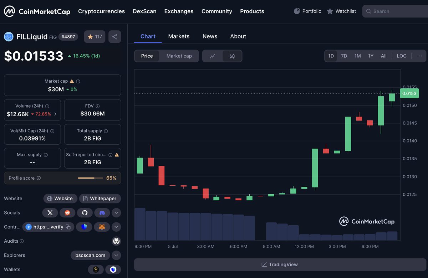Open the GitHub social link
Image resolution: width=428 pixels, height=278 pixels.
[x=85, y=213]
